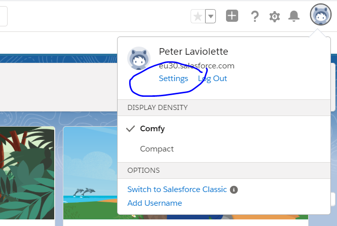
Task: Open the Settings link
Action: point(173,79)
